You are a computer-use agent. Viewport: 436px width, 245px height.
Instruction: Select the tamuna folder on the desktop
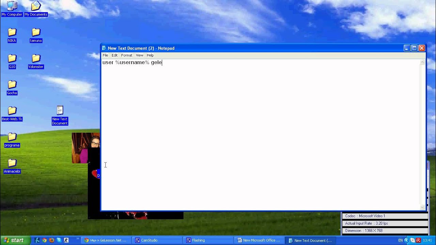[36, 35]
